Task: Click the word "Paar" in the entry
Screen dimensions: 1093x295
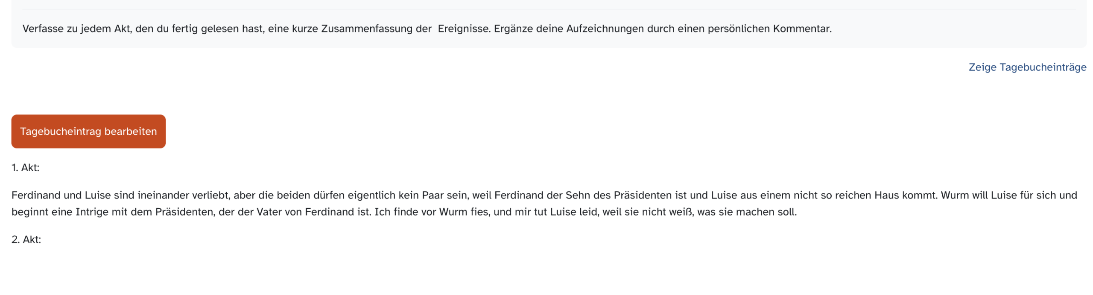Action: [432, 195]
